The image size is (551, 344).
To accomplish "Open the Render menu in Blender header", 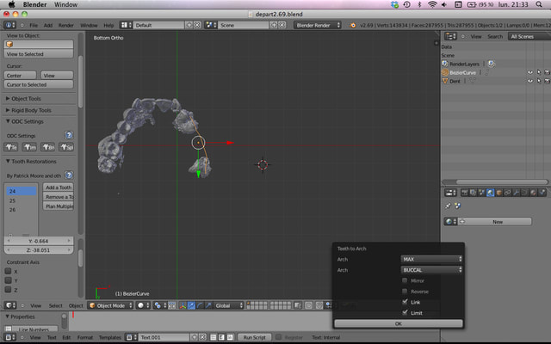I will pos(65,25).
